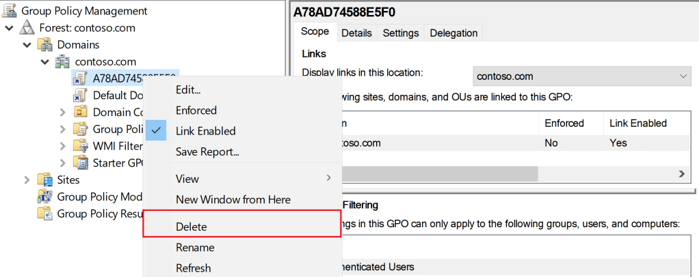The height and width of the screenshot is (277, 699).
Task: Toggle the Link Enabled checkmark option
Action: click(205, 131)
